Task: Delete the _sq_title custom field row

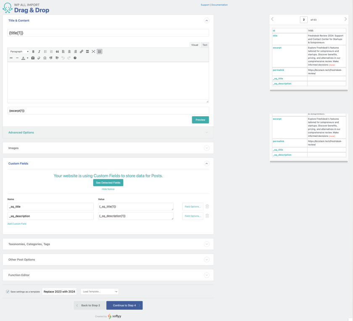Action: tap(207, 206)
